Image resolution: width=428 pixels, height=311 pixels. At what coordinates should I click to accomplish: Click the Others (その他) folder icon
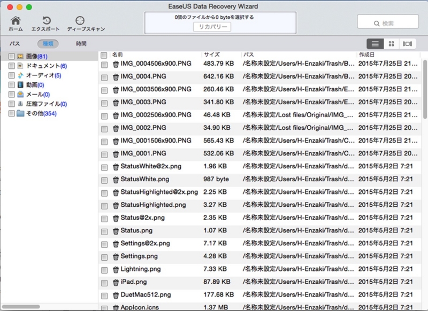(x=20, y=113)
